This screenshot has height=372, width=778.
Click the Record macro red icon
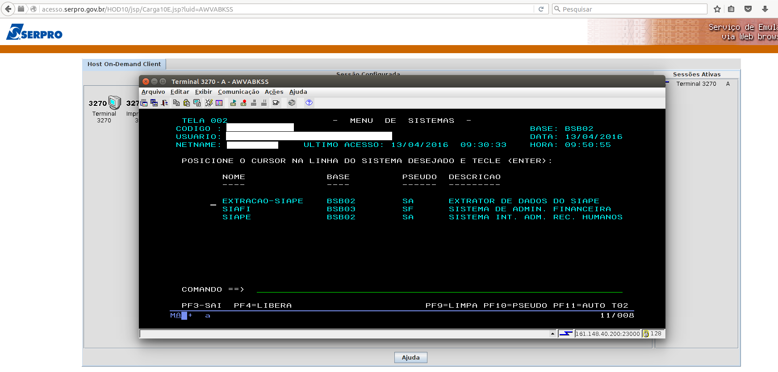(x=243, y=103)
